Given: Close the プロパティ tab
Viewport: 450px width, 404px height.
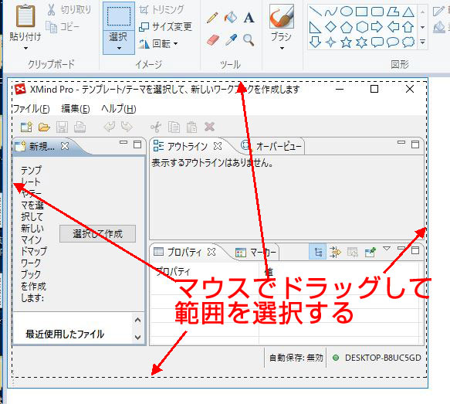Looking at the screenshot, I should [x=211, y=252].
